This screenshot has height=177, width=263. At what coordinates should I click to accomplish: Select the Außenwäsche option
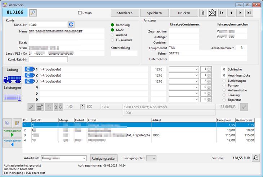pos(225,90)
